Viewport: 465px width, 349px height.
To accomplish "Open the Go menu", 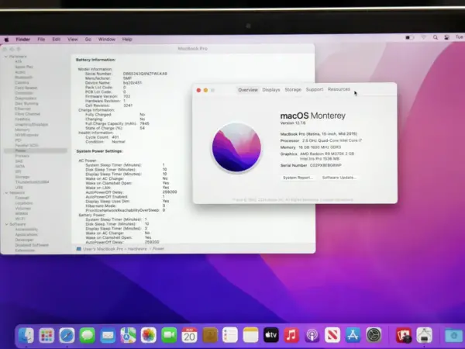I will 88,40.
